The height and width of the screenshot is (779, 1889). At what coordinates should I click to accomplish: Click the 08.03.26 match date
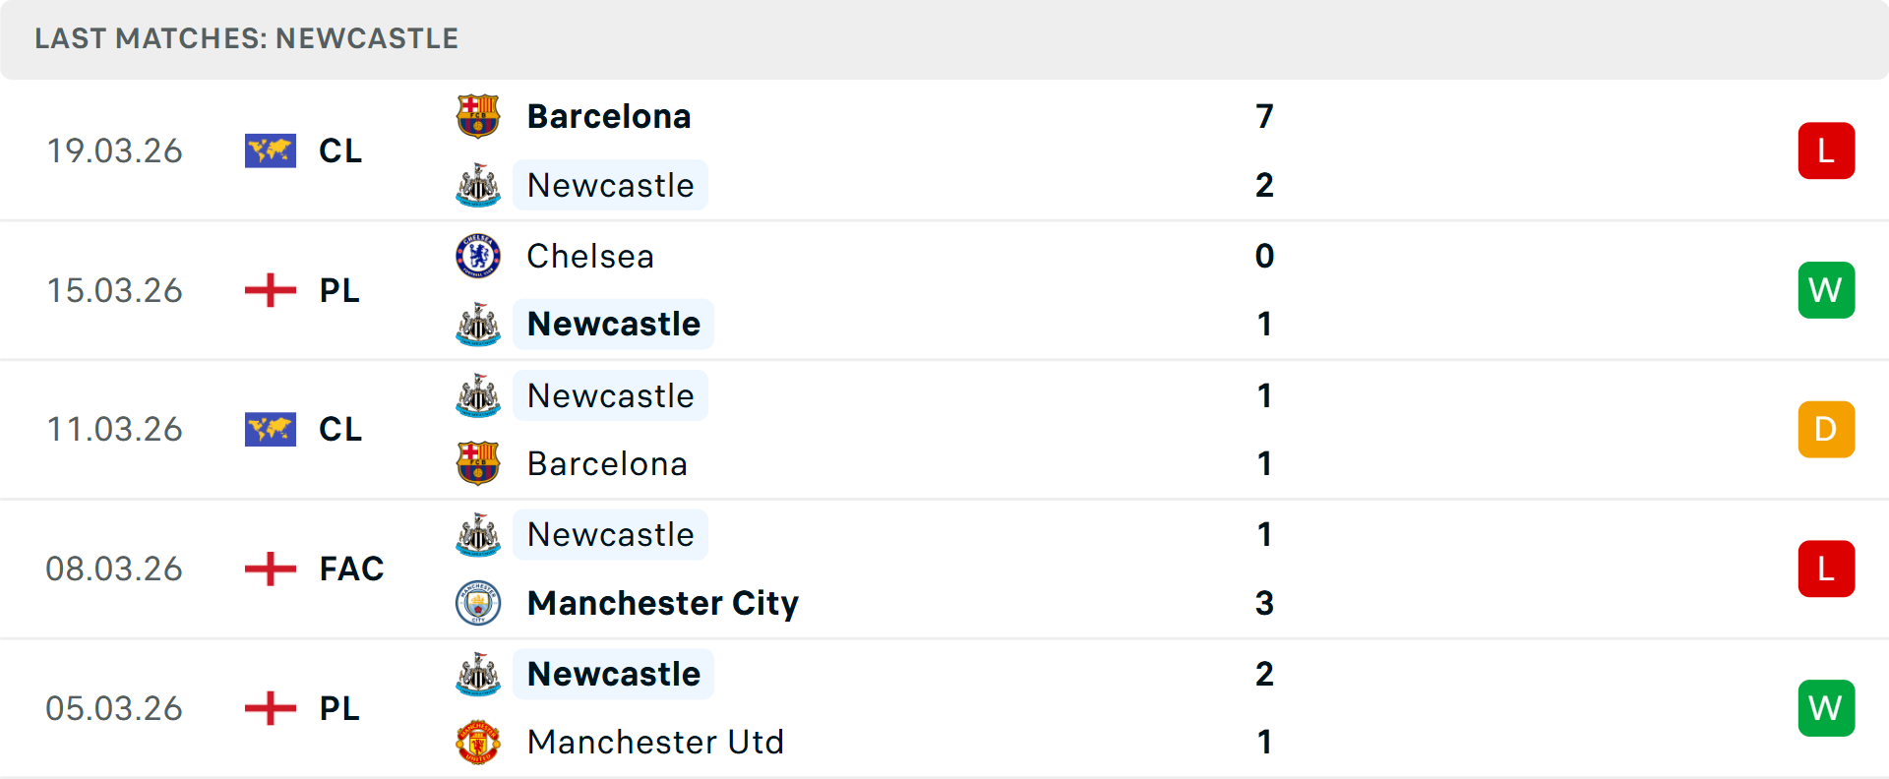tap(114, 569)
